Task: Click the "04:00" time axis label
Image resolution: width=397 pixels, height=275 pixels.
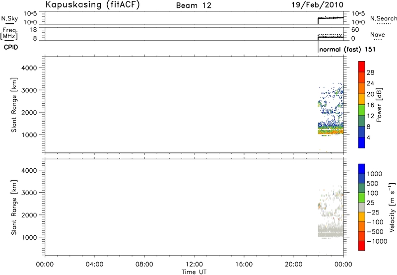Action: pyautogui.click(x=94, y=265)
